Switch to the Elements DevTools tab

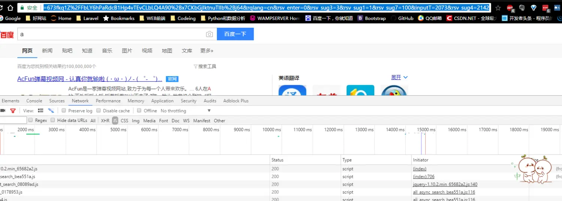tap(10, 101)
